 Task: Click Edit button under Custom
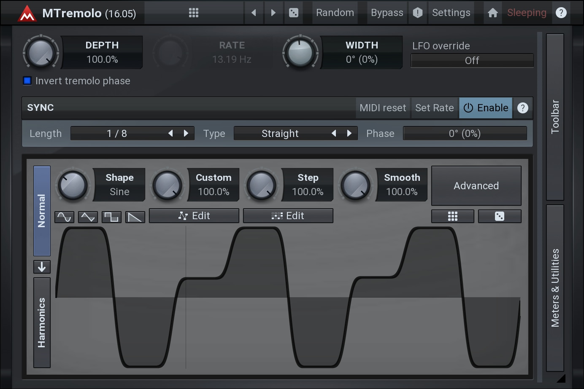click(x=194, y=216)
